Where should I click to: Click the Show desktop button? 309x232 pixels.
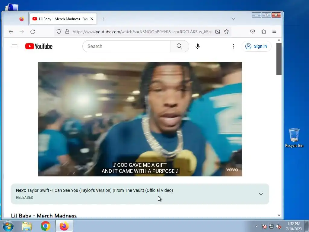[307, 226]
